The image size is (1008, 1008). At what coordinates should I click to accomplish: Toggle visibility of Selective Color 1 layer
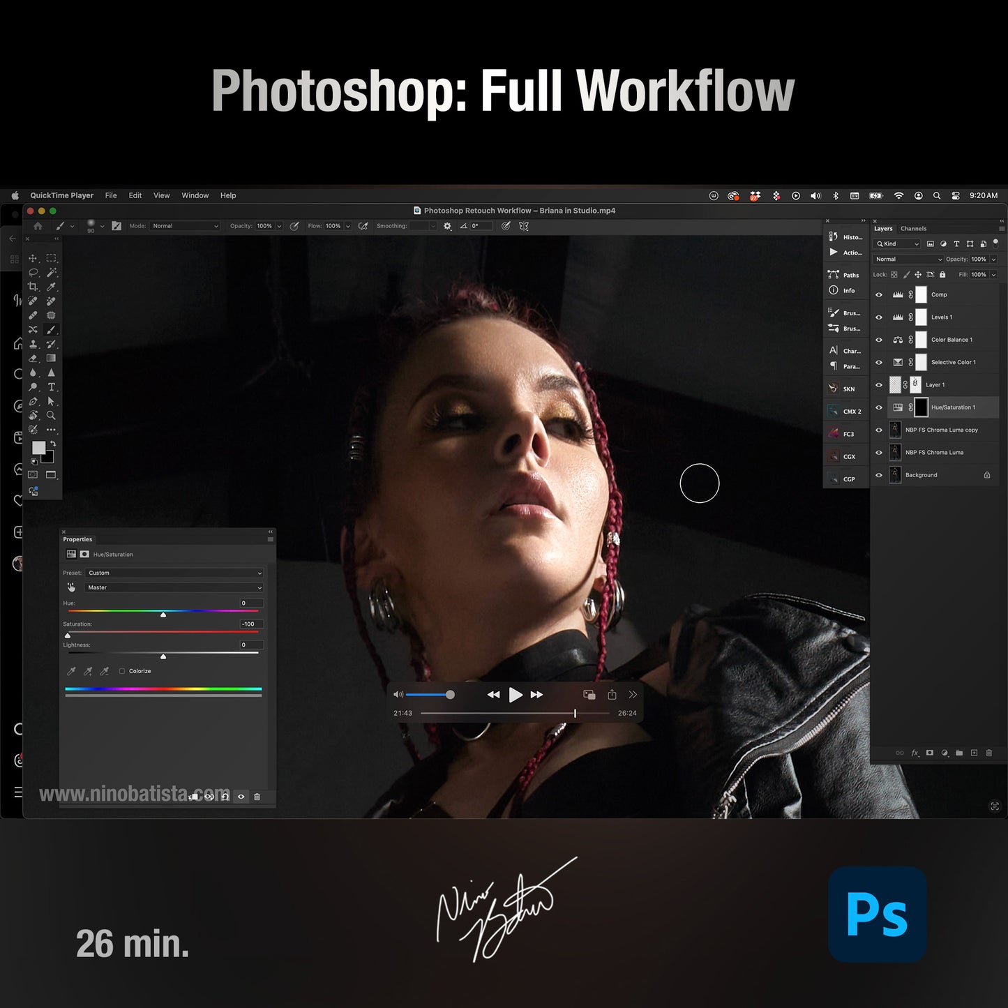(x=879, y=362)
